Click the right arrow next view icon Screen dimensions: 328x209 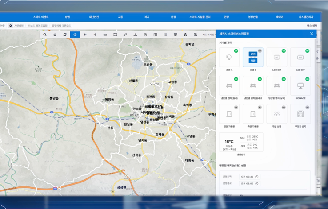95,35
